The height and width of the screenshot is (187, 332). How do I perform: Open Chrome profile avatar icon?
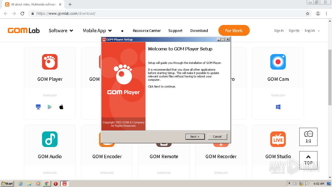coord(318,14)
